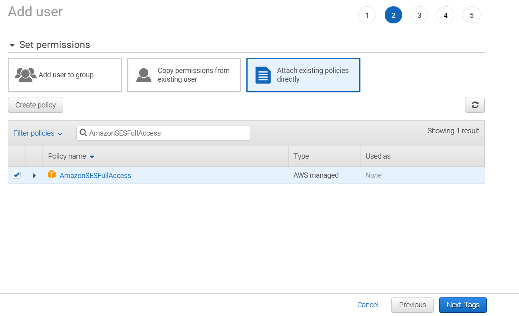Viewport: 519px width, 316px height.
Task: Click the Cancel link
Action: click(x=368, y=305)
